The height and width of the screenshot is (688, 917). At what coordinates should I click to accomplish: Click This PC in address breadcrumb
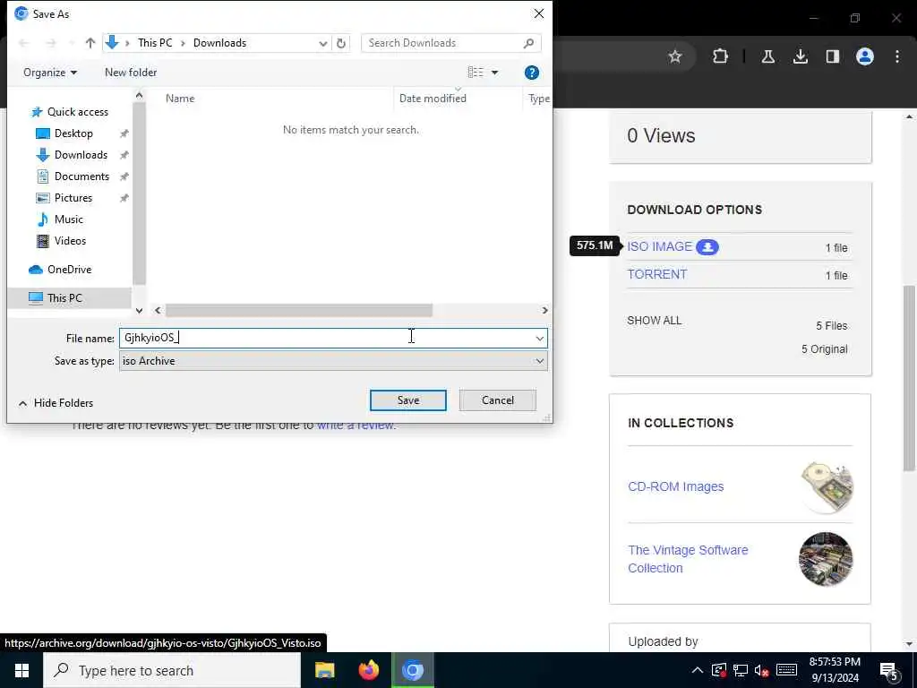(155, 43)
